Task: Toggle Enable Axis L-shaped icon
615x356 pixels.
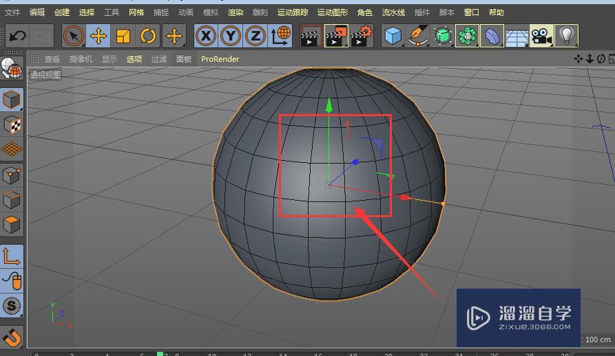Action: click(x=12, y=256)
